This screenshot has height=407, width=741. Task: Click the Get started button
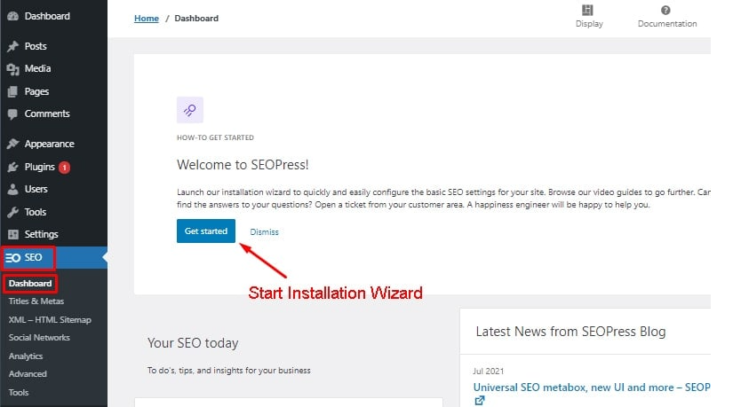click(206, 231)
